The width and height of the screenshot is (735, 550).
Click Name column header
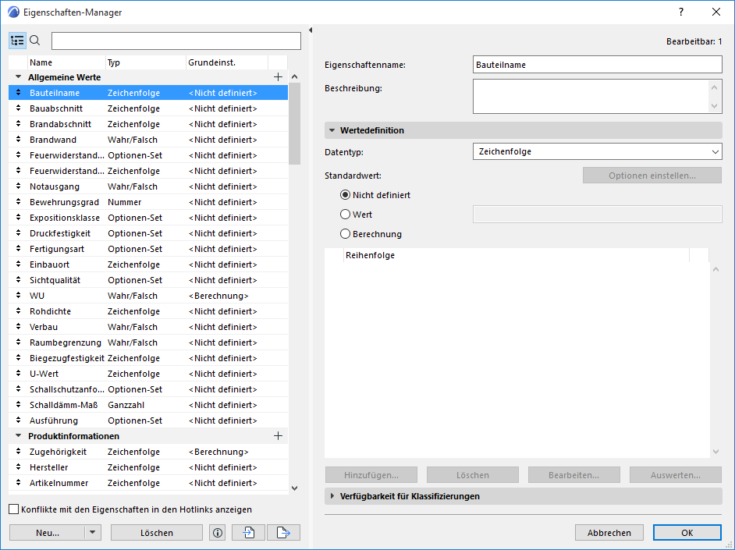tap(66, 62)
